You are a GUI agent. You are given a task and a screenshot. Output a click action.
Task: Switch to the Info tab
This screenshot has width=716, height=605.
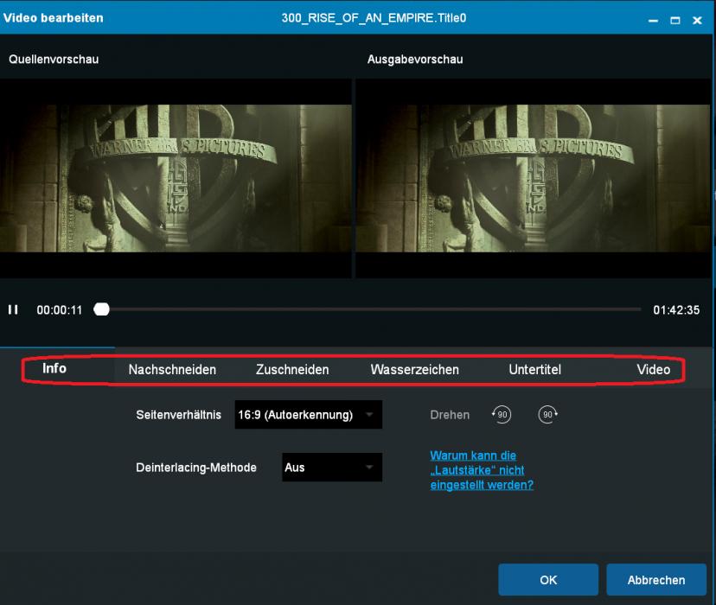54,368
